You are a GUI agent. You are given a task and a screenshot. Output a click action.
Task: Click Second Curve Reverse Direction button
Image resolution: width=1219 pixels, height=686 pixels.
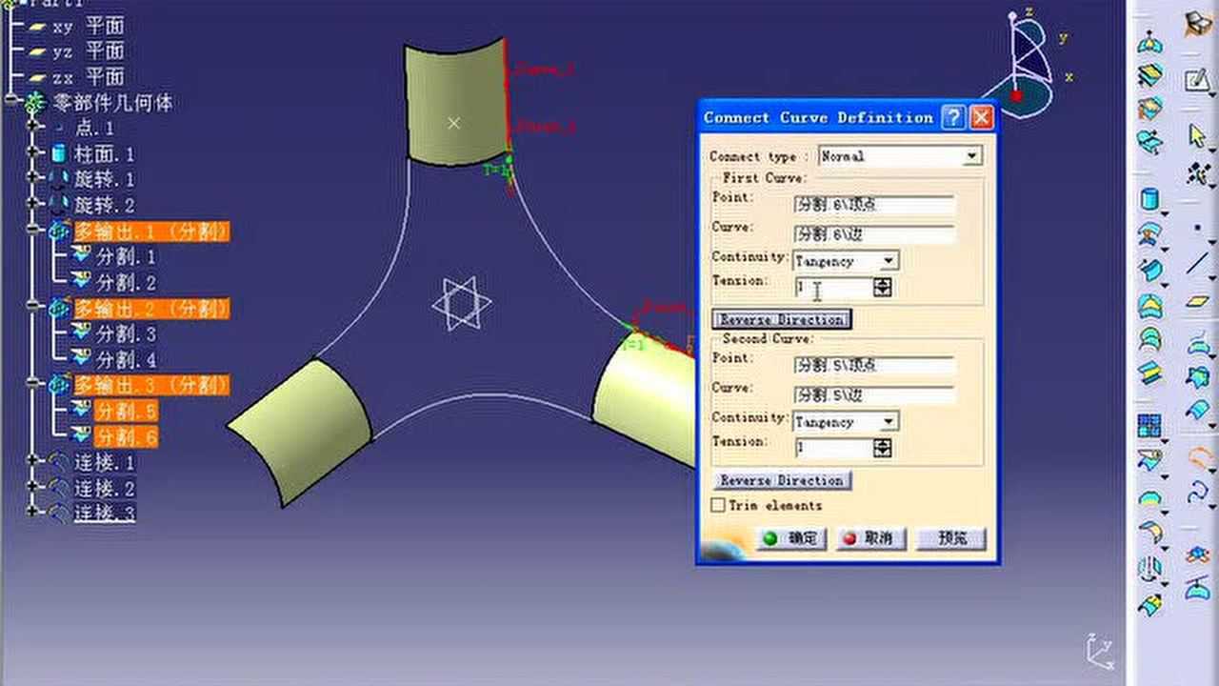(x=782, y=480)
